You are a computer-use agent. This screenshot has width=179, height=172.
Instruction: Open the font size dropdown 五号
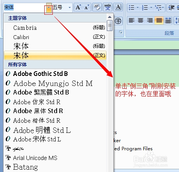[x=70, y=7]
